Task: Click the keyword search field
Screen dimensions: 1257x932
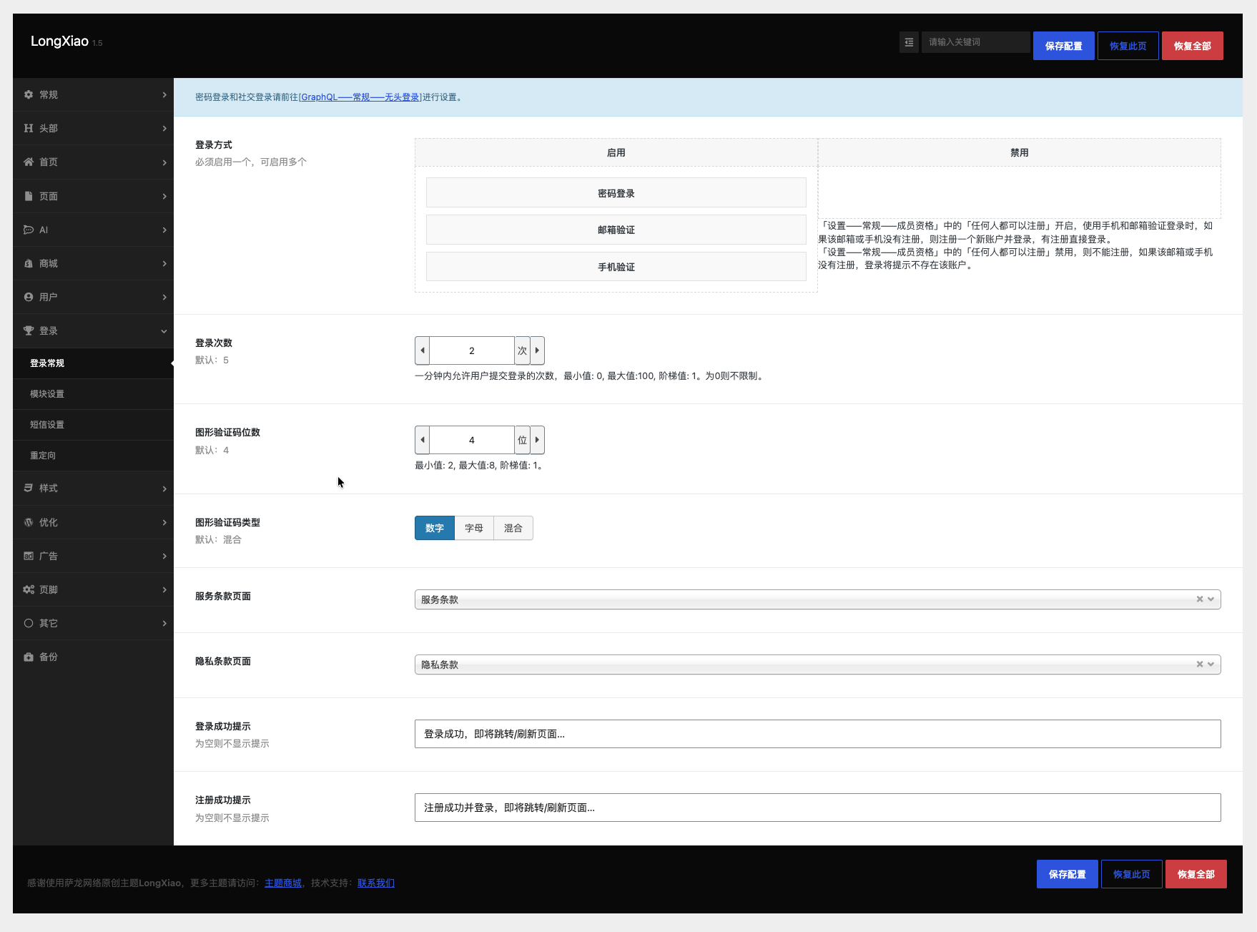Action: point(975,42)
